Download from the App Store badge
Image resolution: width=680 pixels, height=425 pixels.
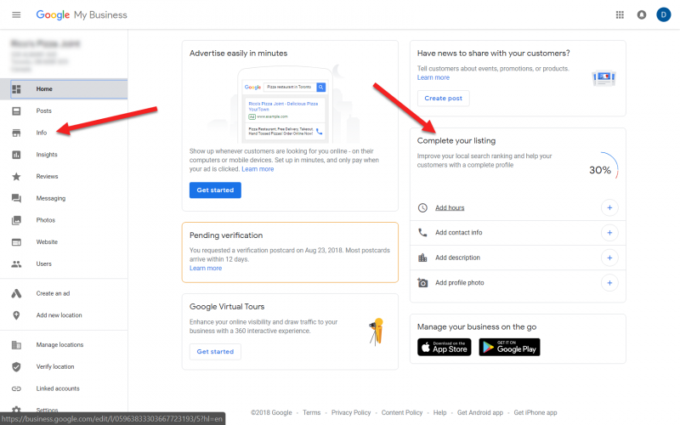pos(444,347)
